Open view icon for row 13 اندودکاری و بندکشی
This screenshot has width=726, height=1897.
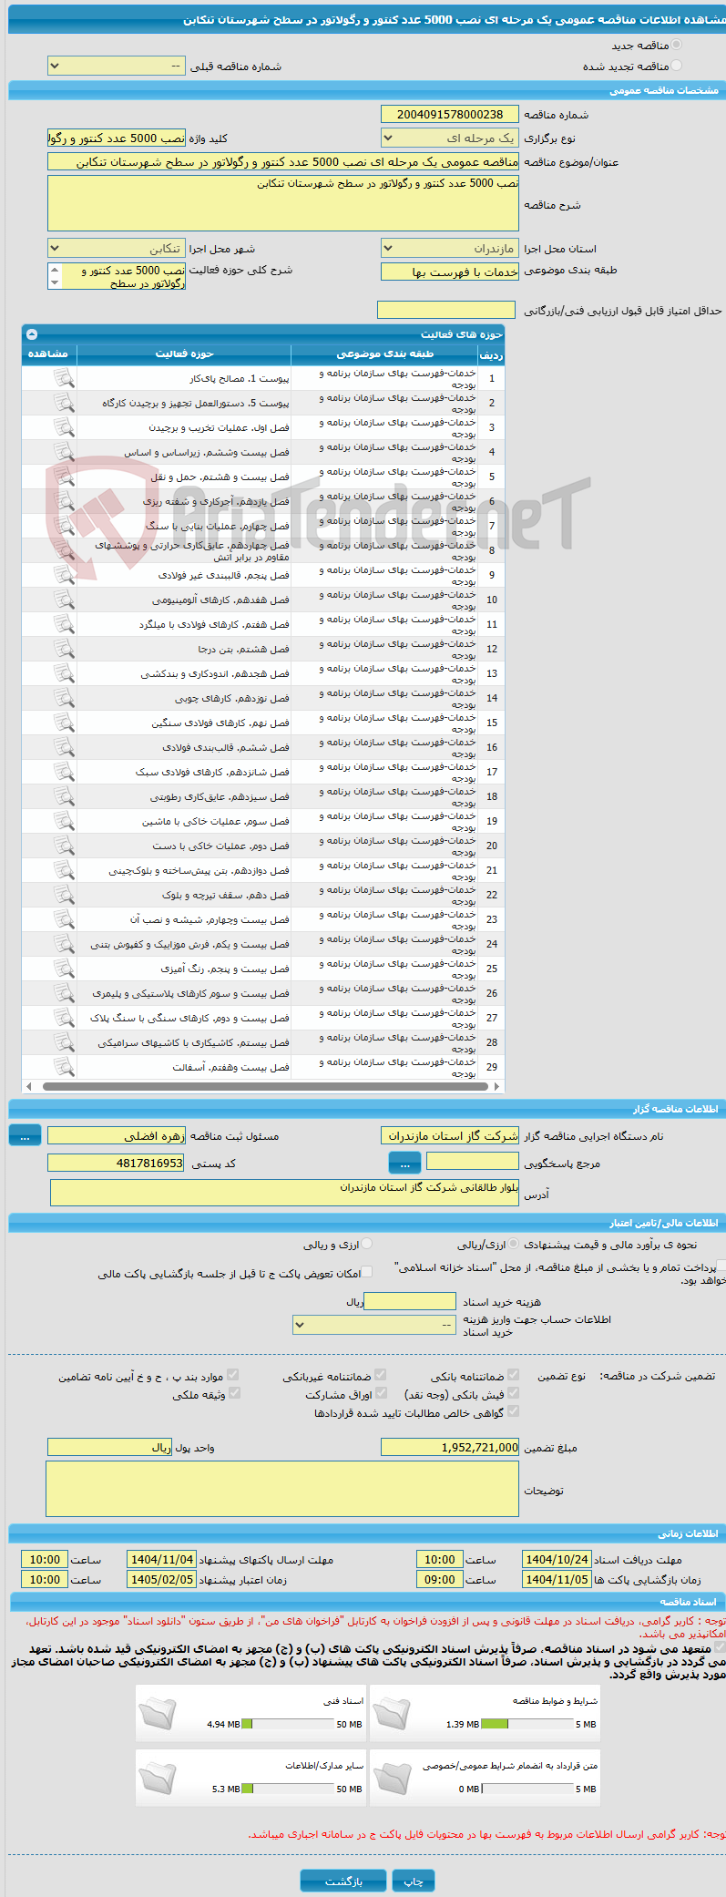point(64,673)
